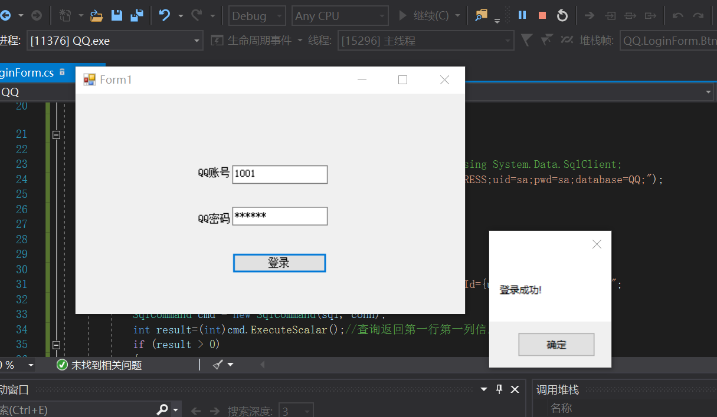
Task: Click the Step Over icon
Action: click(630, 16)
